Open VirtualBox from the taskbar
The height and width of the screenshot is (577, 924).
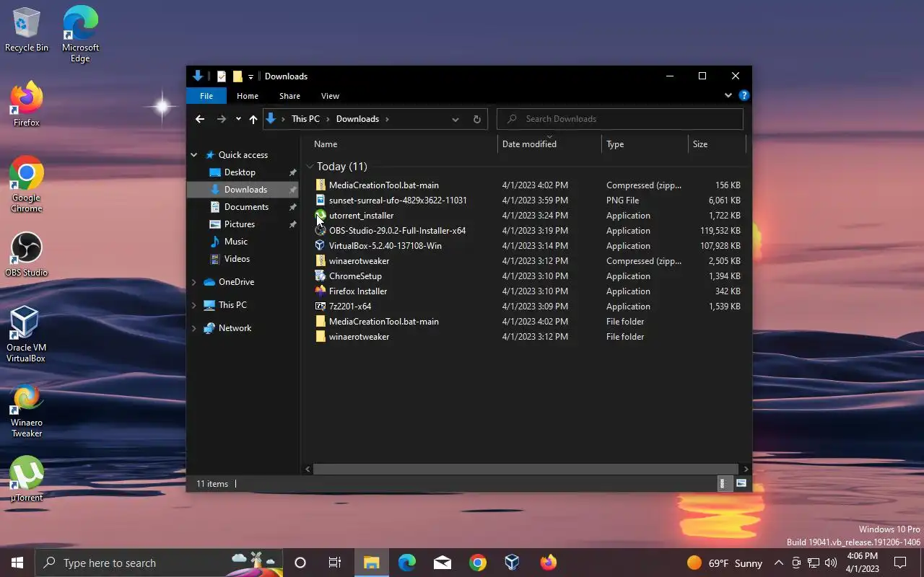point(512,563)
